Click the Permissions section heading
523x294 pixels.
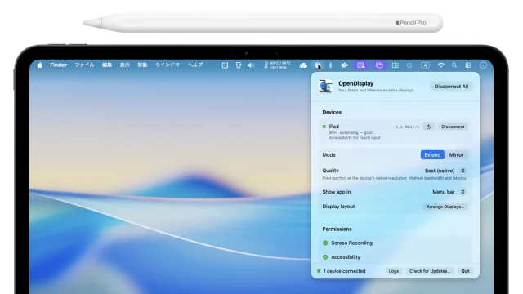[x=337, y=229]
